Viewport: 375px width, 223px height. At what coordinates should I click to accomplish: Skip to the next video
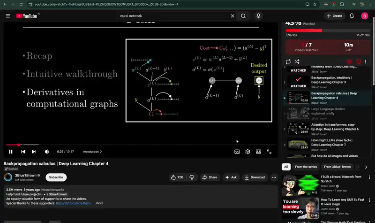(34, 152)
